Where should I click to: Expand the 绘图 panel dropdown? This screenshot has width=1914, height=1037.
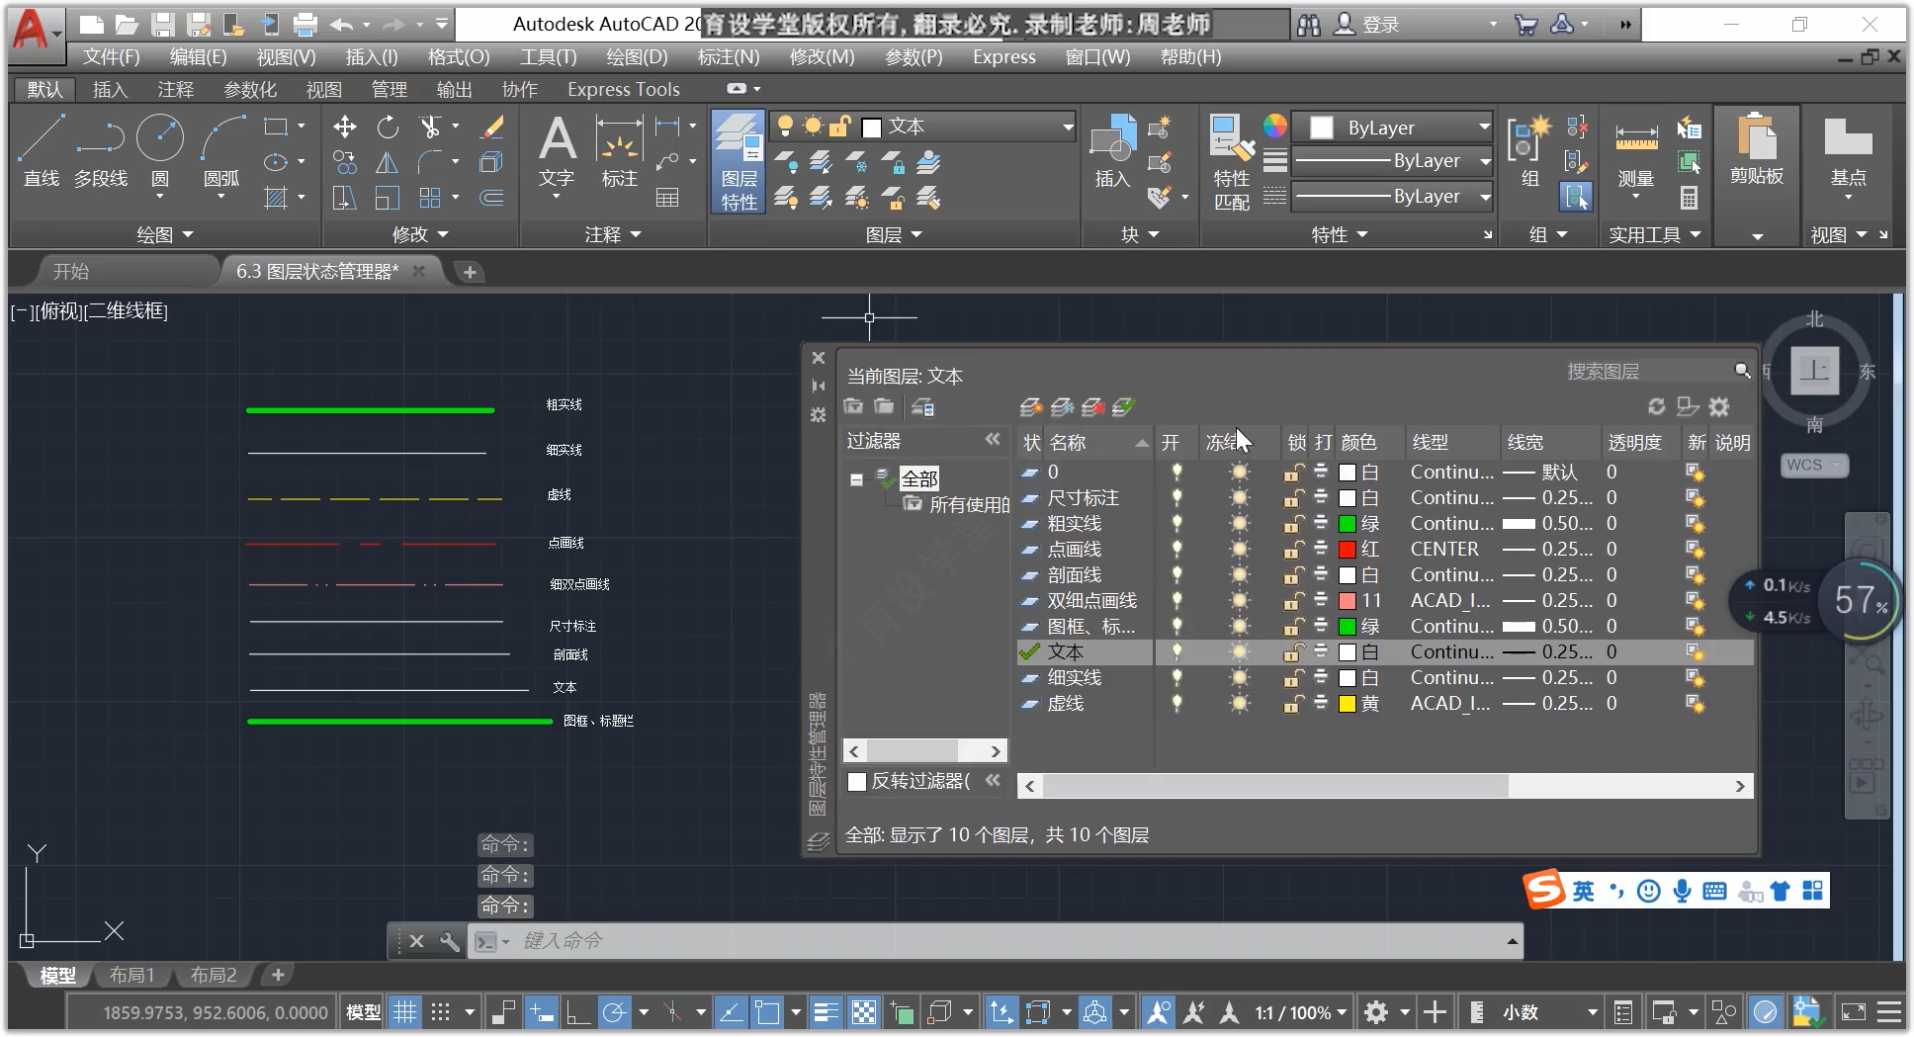(165, 234)
